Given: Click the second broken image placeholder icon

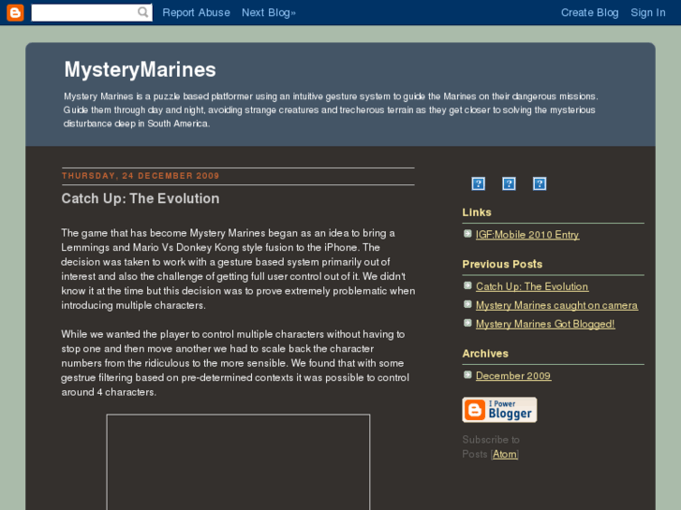Looking at the screenshot, I should tap(509, 183).
